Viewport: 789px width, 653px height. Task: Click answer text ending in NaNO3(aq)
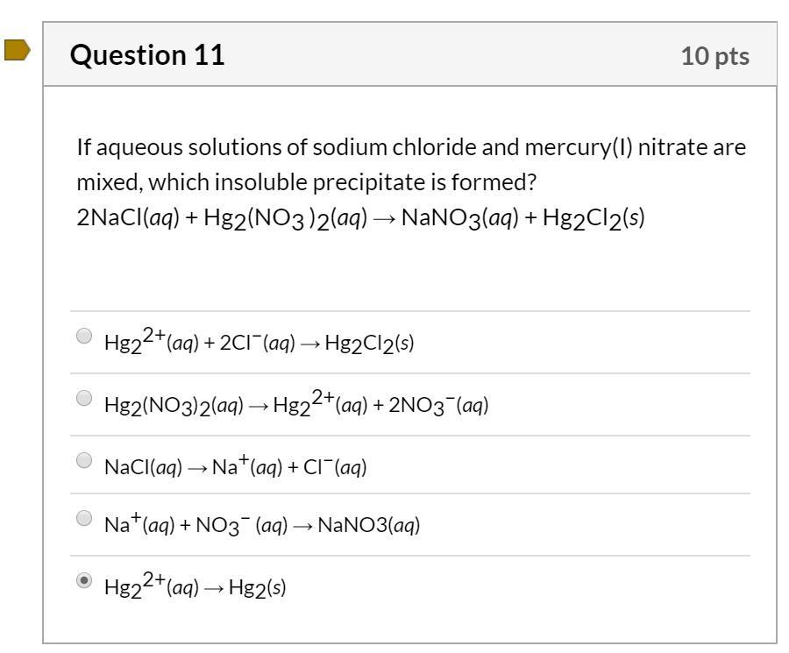tap(262, 526)
